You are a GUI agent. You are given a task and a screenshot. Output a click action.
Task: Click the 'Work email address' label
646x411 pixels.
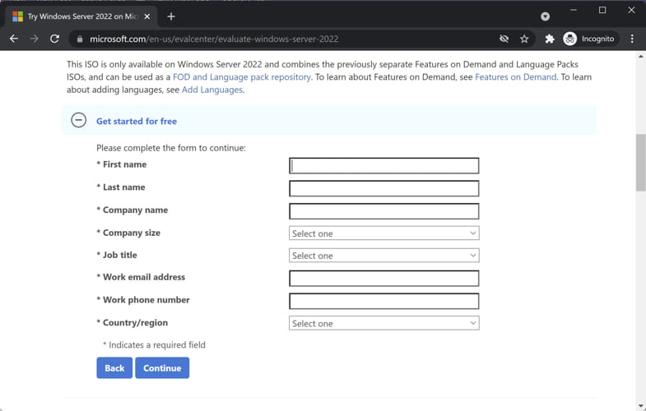pos(144,277)
